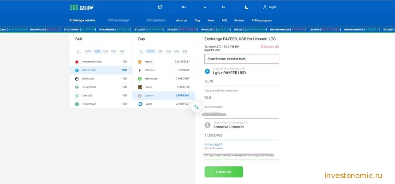Select UAH filter in Buy column
Image resolution: width=395 pixels, height=184 pixels.
tap(176, 51)
